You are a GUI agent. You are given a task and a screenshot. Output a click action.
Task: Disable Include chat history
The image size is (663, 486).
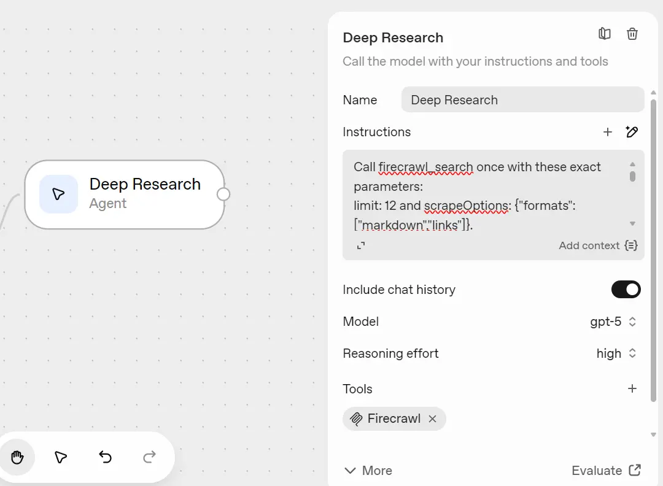point(626,289)
